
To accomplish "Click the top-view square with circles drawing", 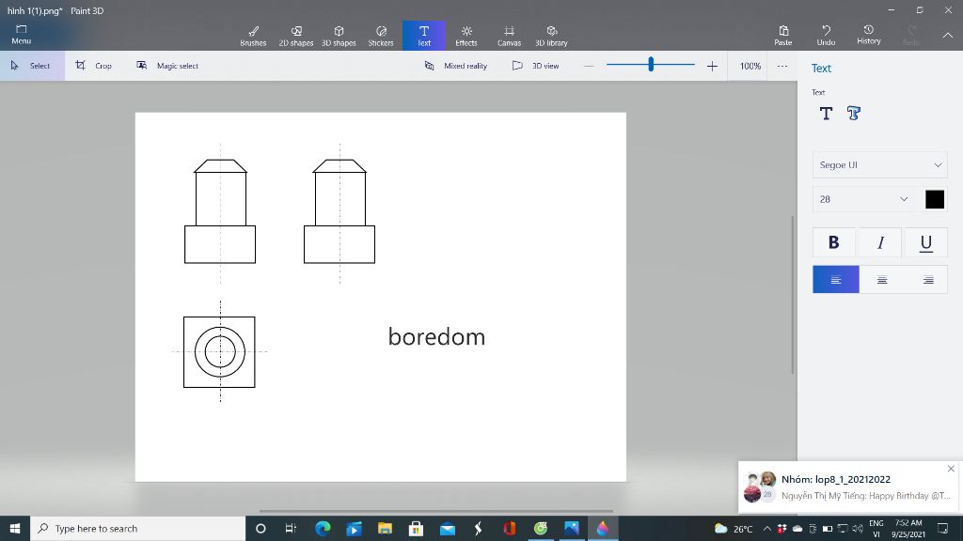I will point(219,352).
